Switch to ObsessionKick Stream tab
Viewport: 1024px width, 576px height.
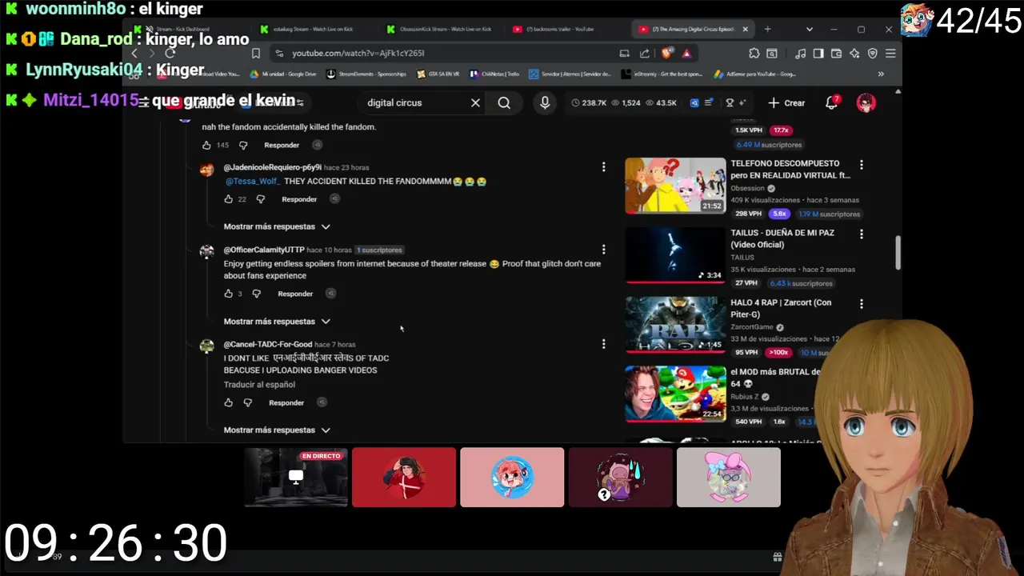(439, 29)
